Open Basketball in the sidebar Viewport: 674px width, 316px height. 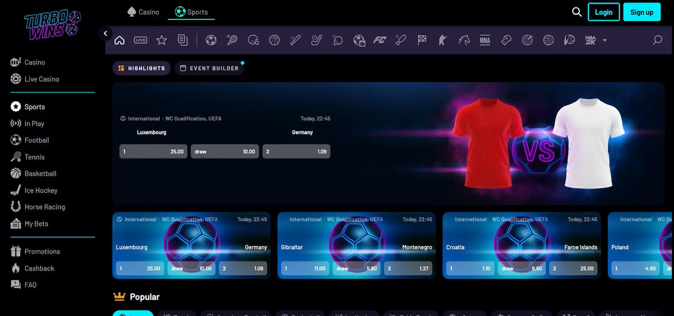point(33,173)
